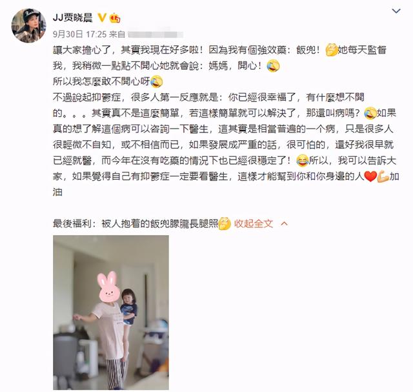Click the blurred post source after 来自
Viewport: 413px width, 392px height.
point(156,34)
